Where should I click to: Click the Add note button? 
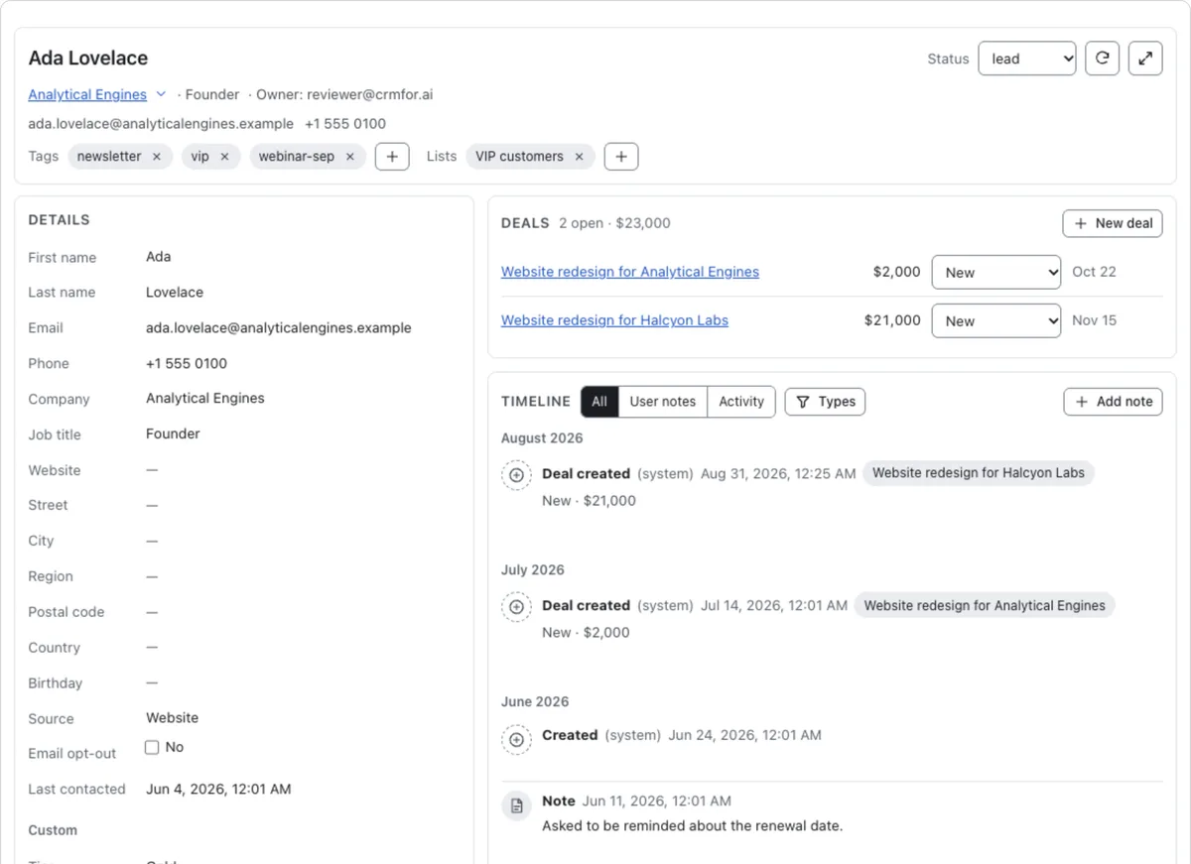(1114, 402)
